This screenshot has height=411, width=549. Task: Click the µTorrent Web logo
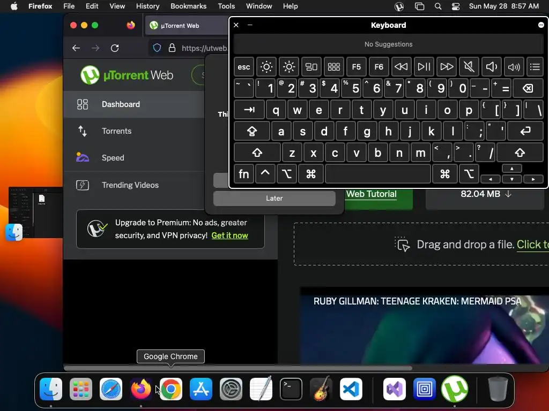click(x=127, y=75)
